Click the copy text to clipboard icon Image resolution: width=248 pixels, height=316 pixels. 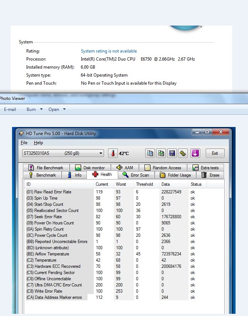tap(150, 153)
